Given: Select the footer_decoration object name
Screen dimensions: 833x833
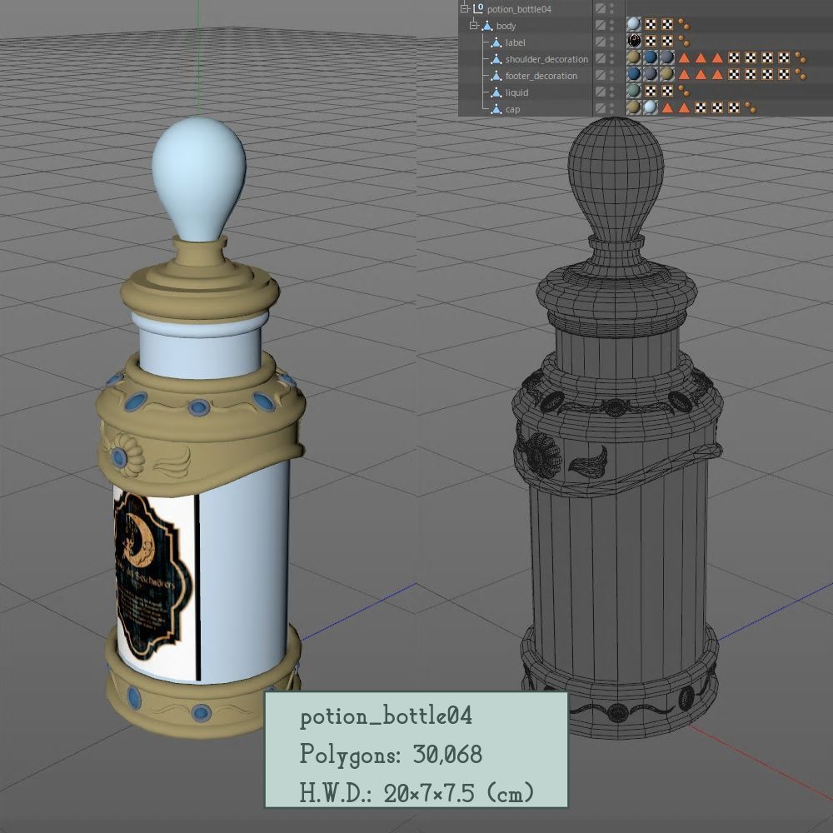Looking at the screenshot, I should point(541,76).
